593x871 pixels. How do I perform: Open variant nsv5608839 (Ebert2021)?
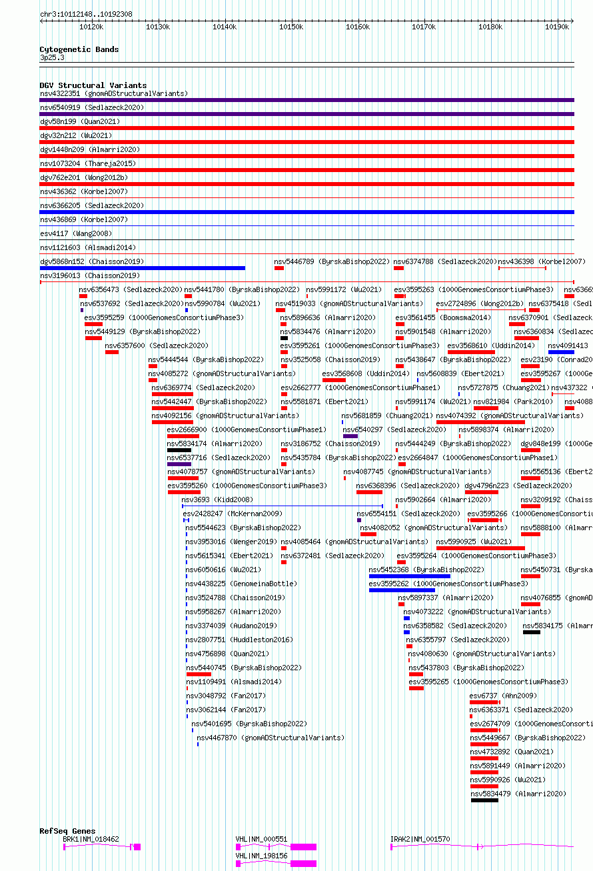[x=460, y=374]
